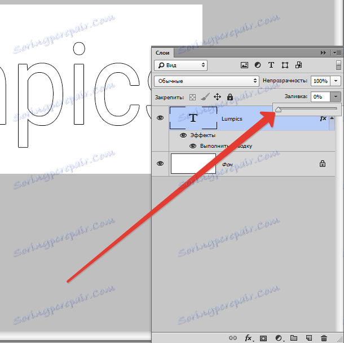
Task: Filter layers by shape layers icon
Action: 285,65
